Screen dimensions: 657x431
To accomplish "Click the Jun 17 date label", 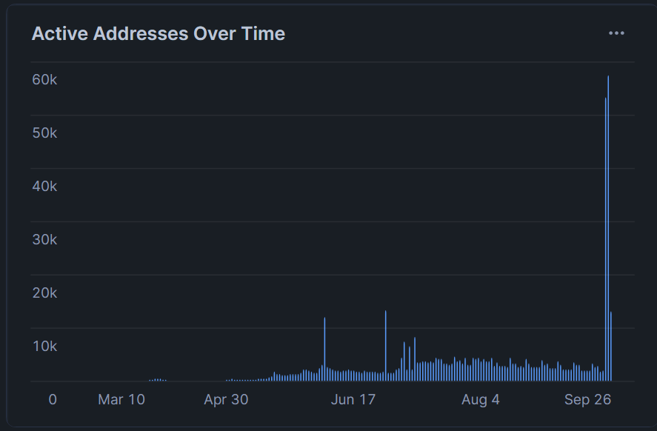I will pyautogui.click(x=353, y=399).
